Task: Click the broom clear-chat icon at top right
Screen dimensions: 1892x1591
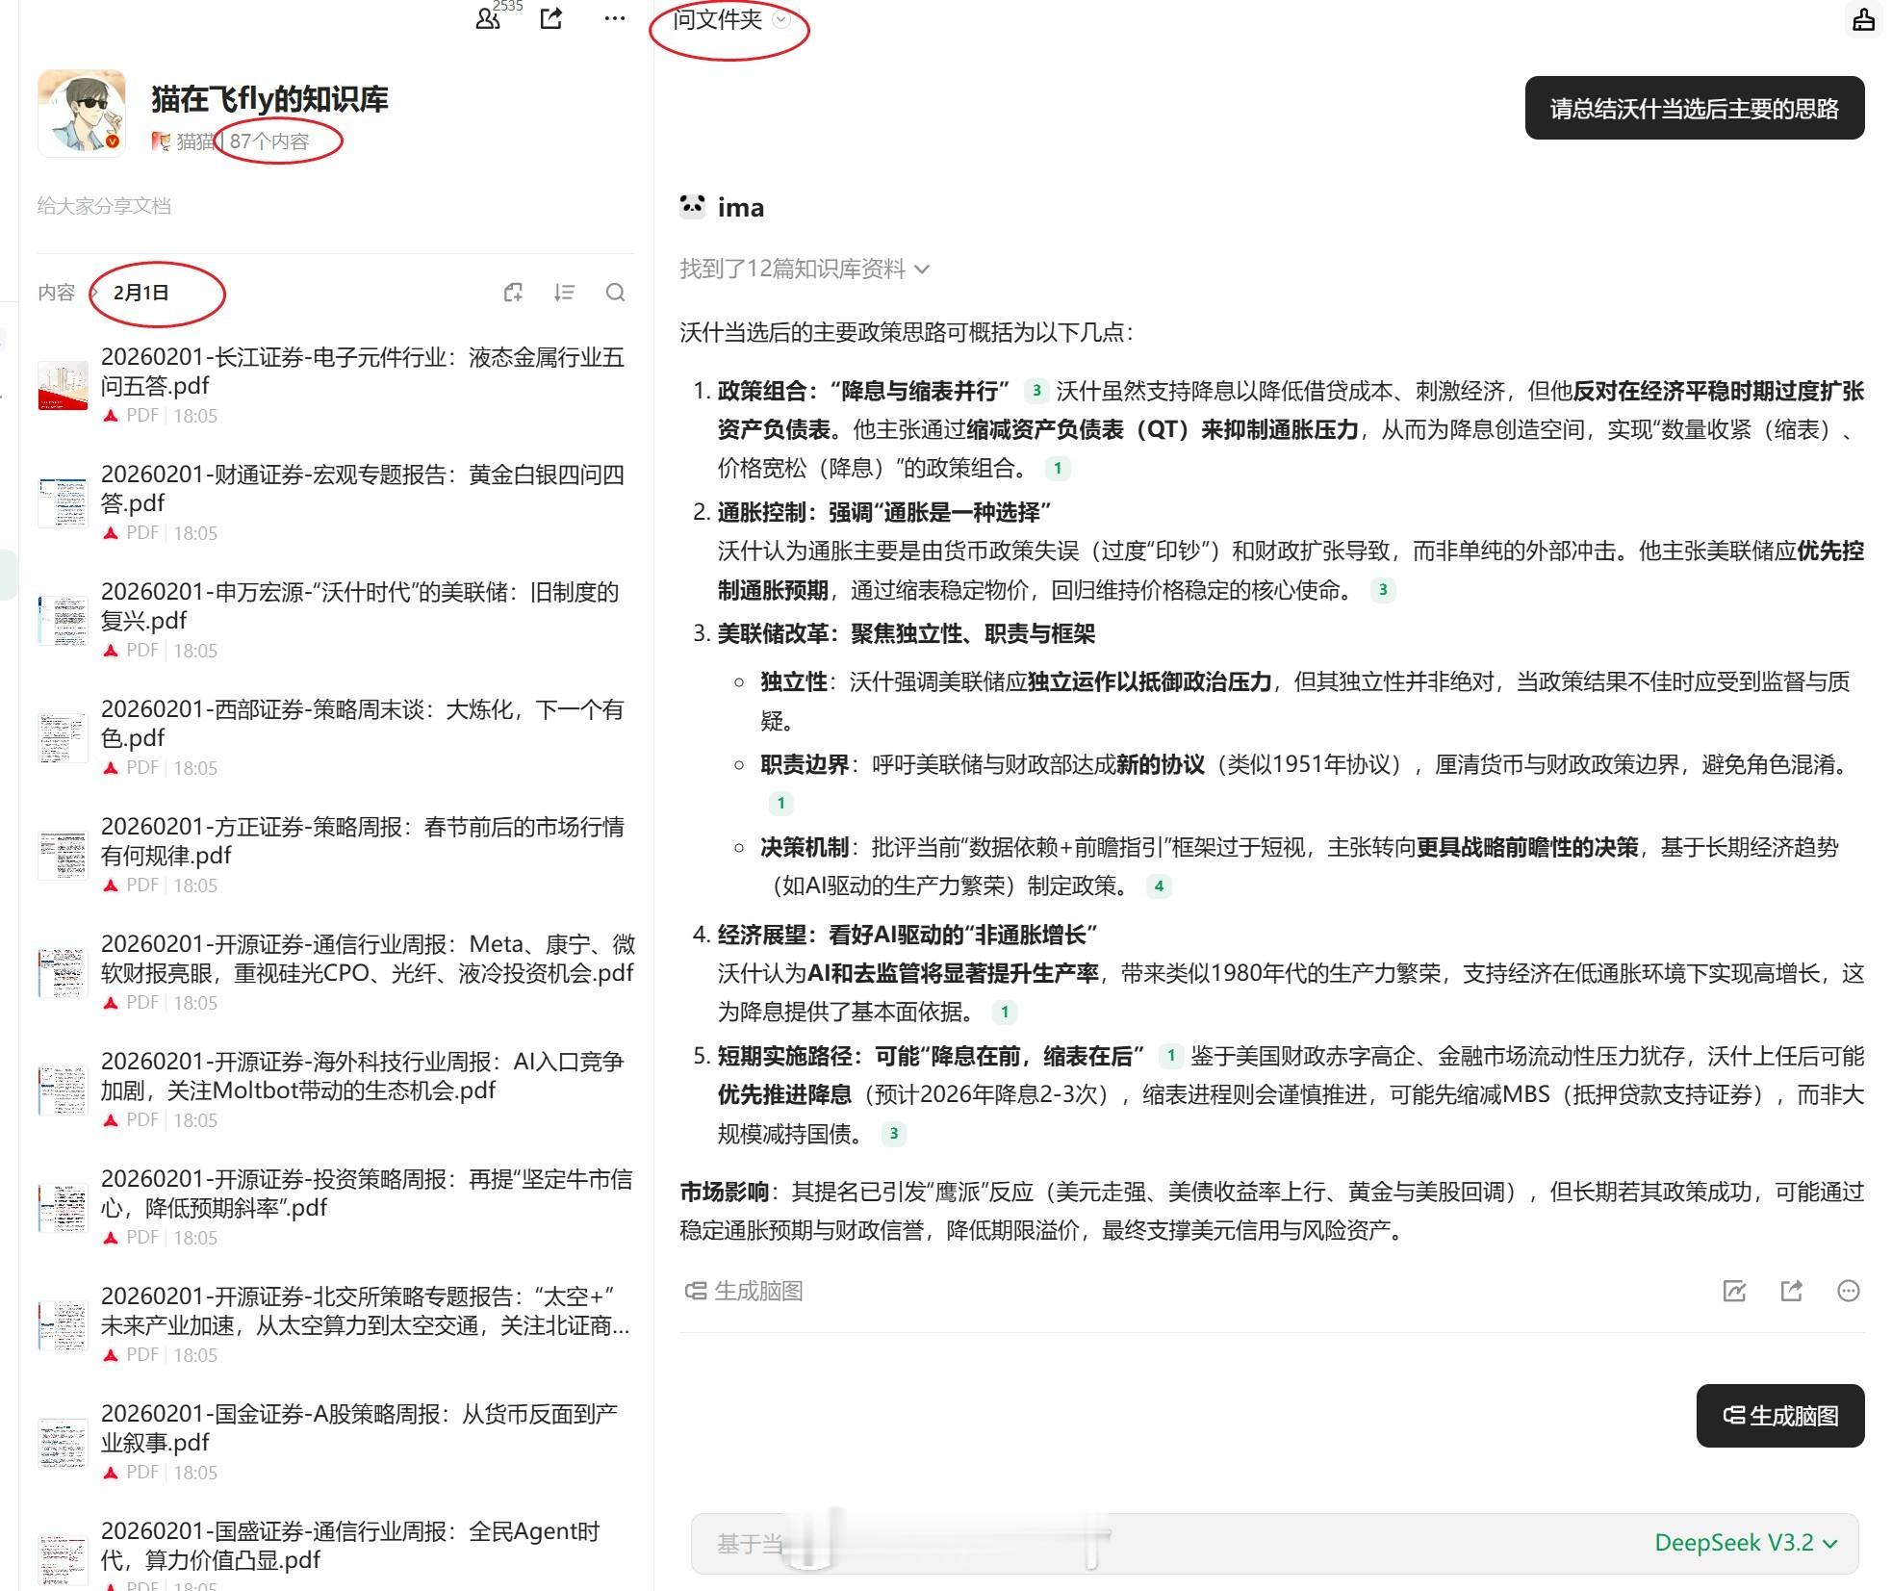Action: (x=1863, y=19)
